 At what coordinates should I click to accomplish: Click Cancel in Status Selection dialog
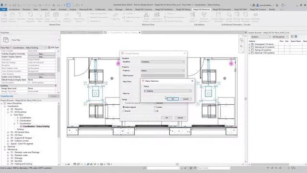[186, 99]
